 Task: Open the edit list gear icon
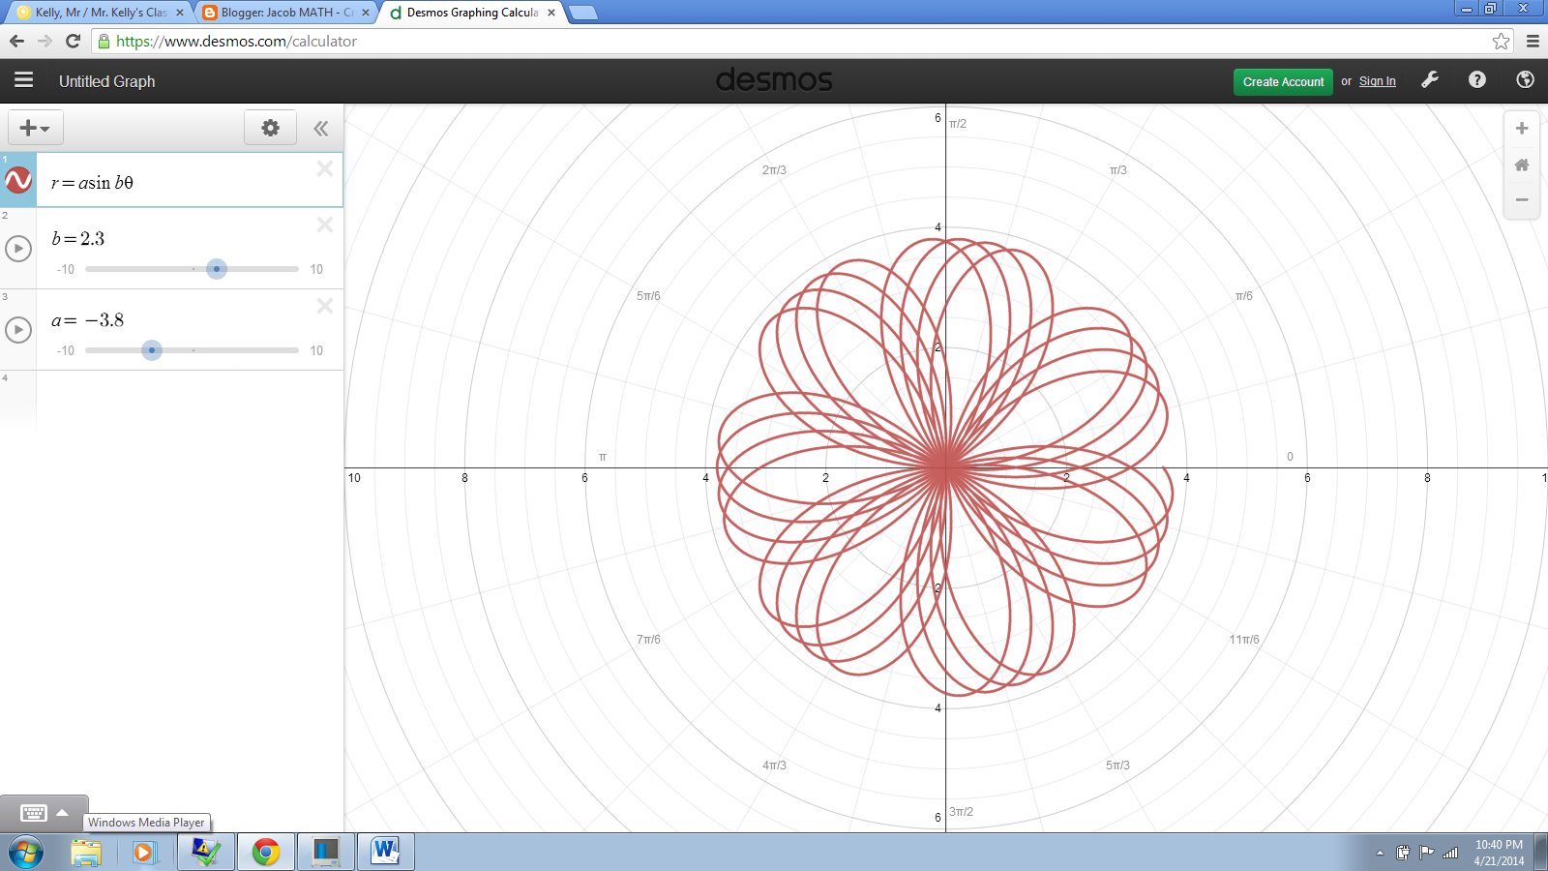pos(270,127)
